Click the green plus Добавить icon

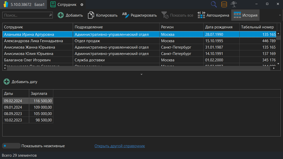pos(61,15)
